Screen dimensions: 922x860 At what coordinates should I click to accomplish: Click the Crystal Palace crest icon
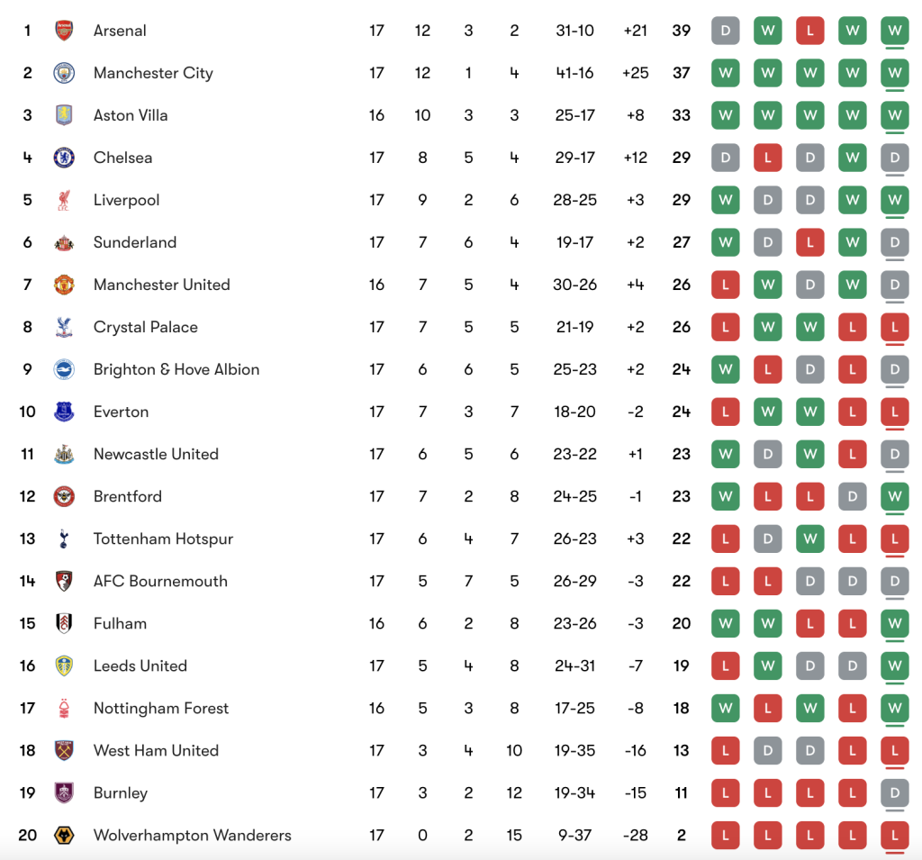tap(64, 327)
